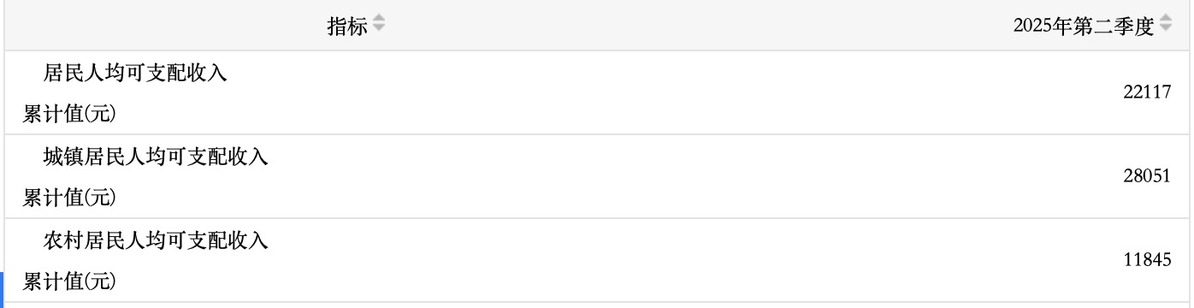
Task: Click 累计值(元) under 农村居民人均可支配收入
Action: 69,281
